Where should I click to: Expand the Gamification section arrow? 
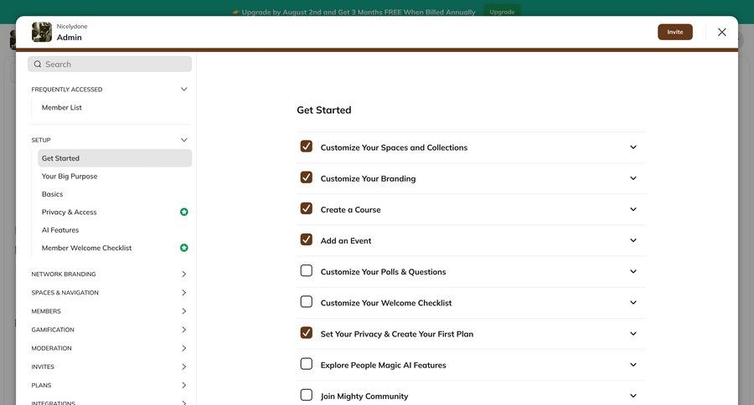pyautogui.click(x=183, y=330)
